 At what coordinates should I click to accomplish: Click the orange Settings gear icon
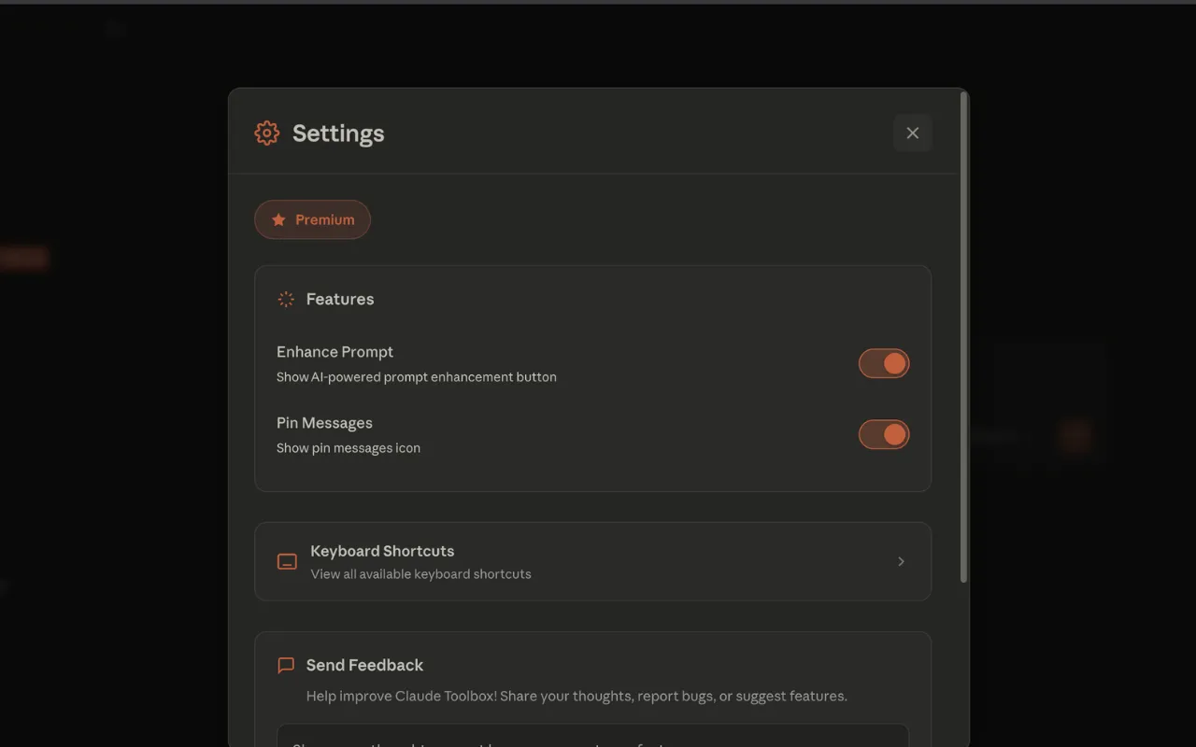[x=267, y=134]
